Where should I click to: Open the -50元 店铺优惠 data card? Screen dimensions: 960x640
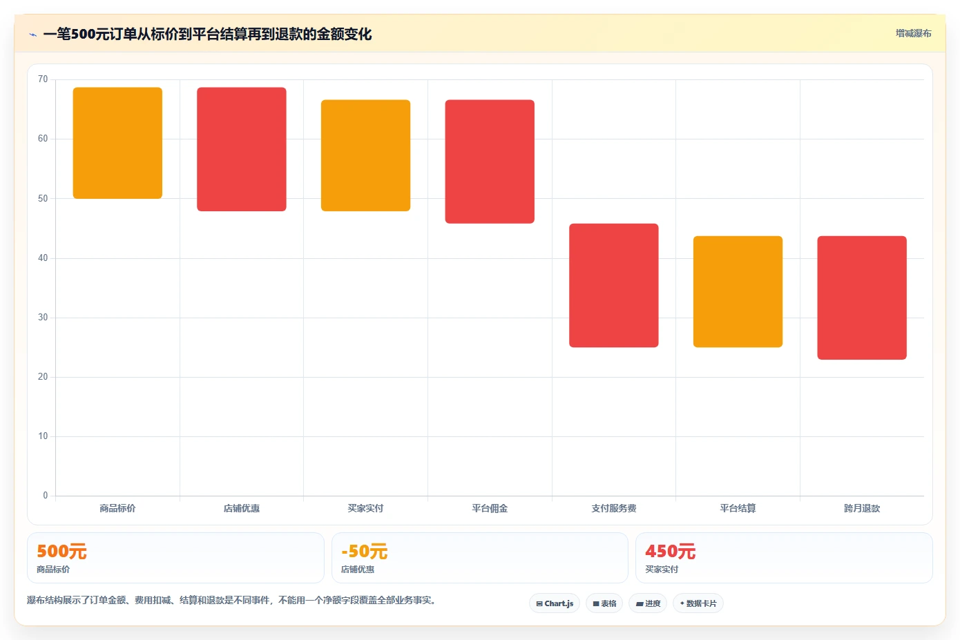480,558
